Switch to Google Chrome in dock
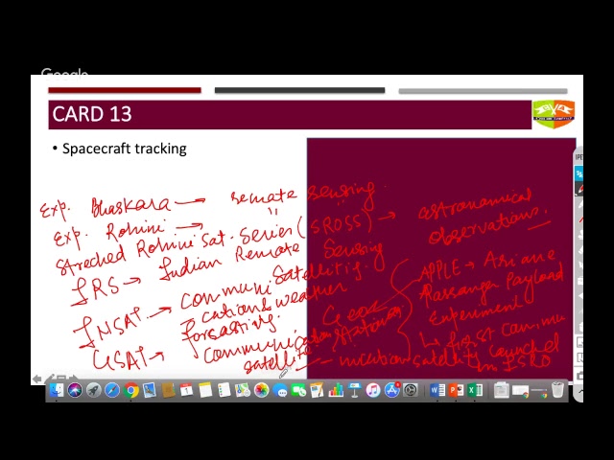 pos(130,390)
